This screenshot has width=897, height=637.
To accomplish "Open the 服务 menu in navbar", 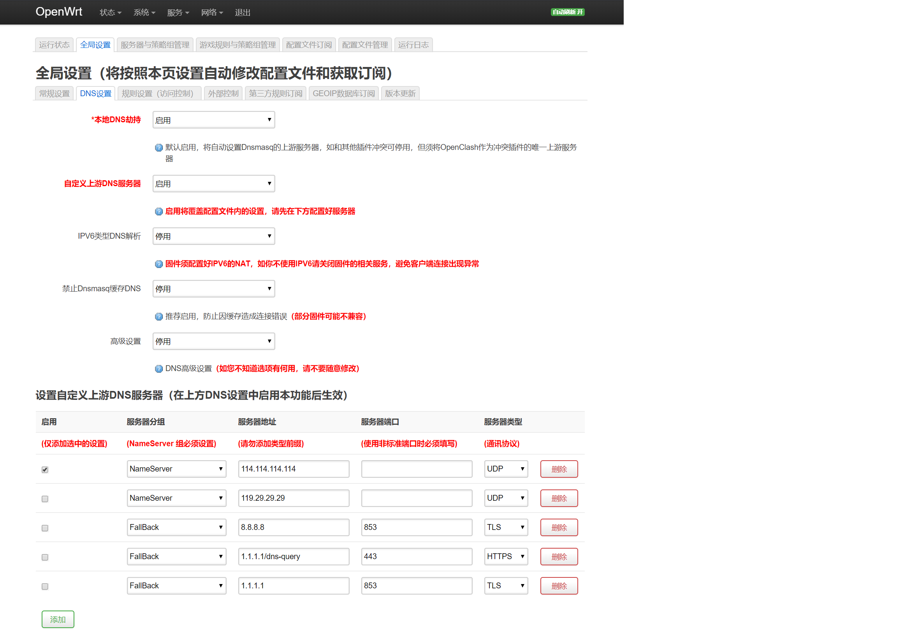I will 178,12.
